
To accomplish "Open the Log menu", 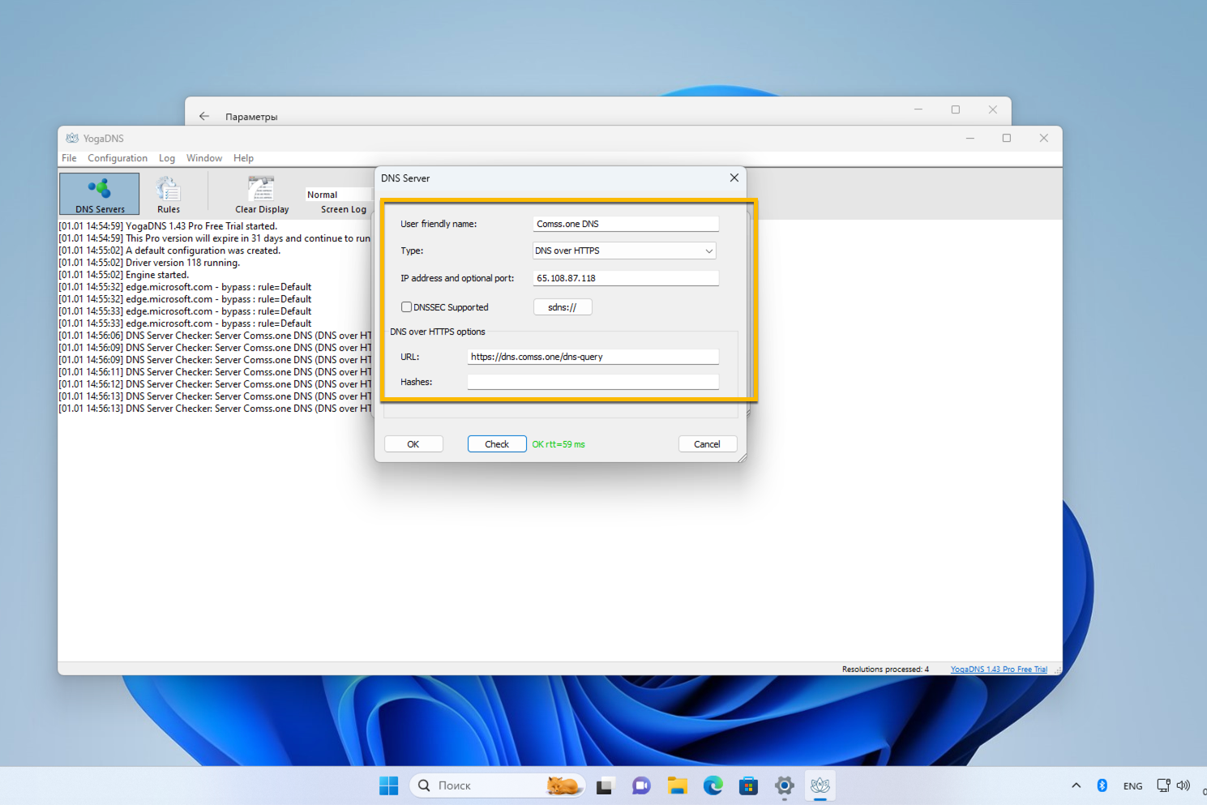I will [167, 158].
